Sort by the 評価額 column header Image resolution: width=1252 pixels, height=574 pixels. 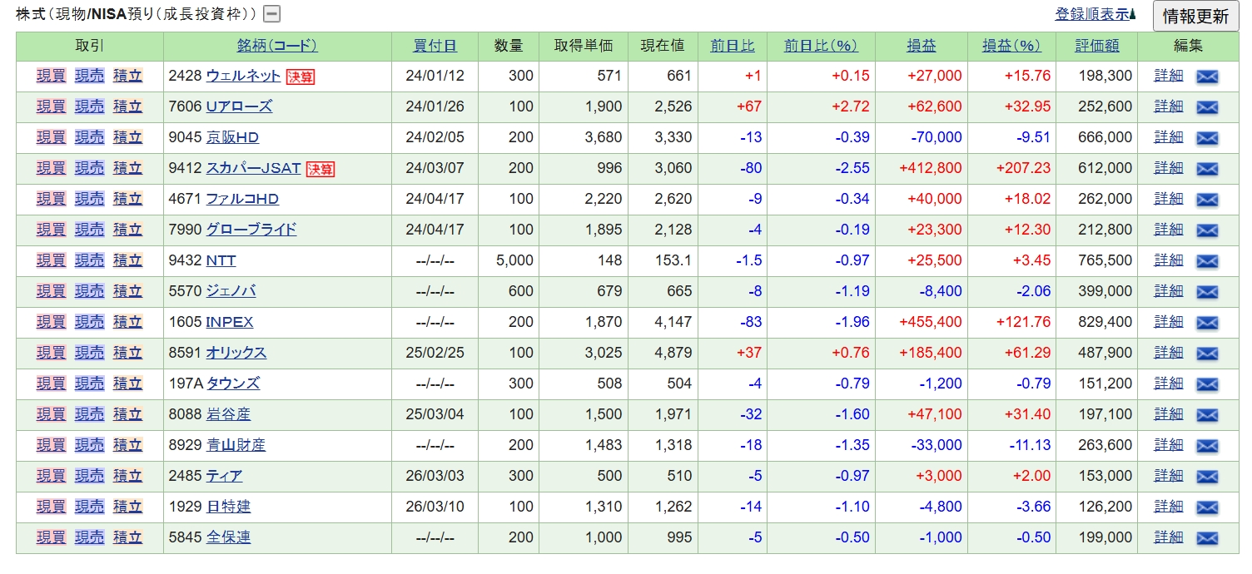pos(1096,46)
